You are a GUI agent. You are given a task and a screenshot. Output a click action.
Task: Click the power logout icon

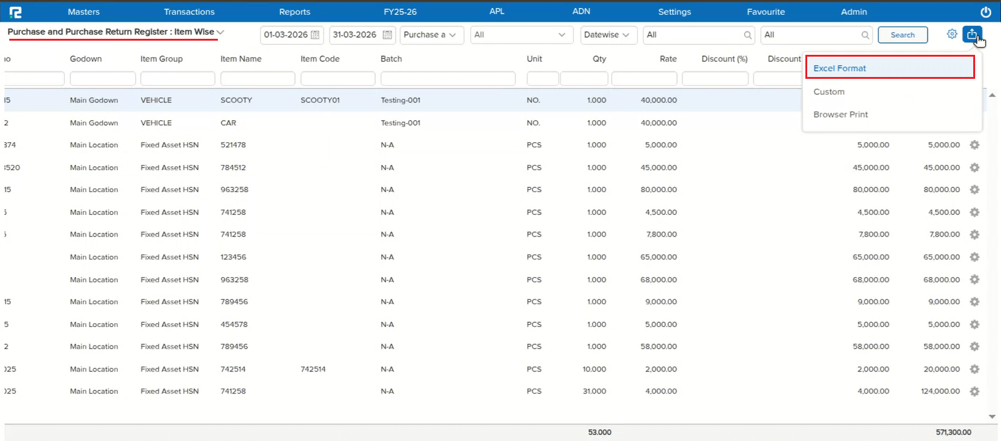pyautogui.click(x=986, y=12)
